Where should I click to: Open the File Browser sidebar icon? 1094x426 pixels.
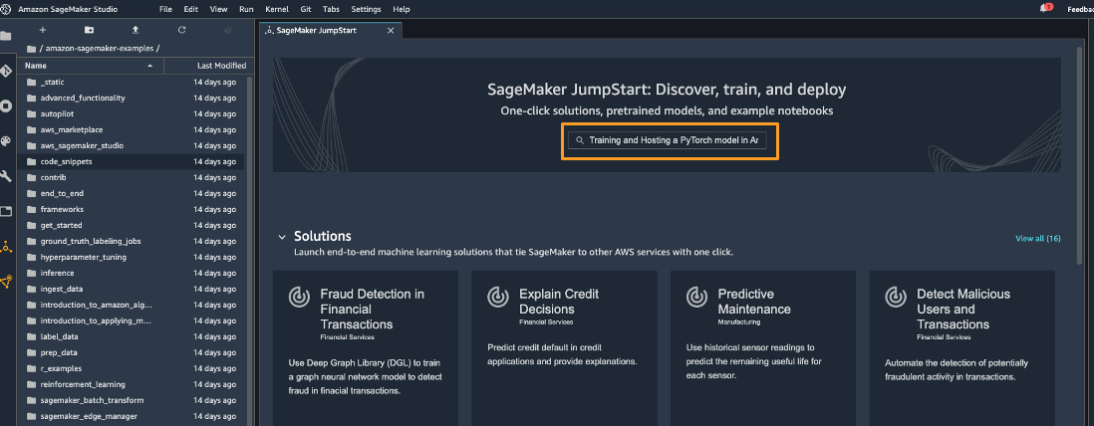click(x=6, y=36)
